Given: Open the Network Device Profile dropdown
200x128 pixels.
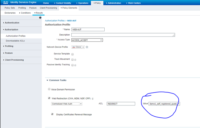Looking at the screenshot, I should [x=78, y=47].
